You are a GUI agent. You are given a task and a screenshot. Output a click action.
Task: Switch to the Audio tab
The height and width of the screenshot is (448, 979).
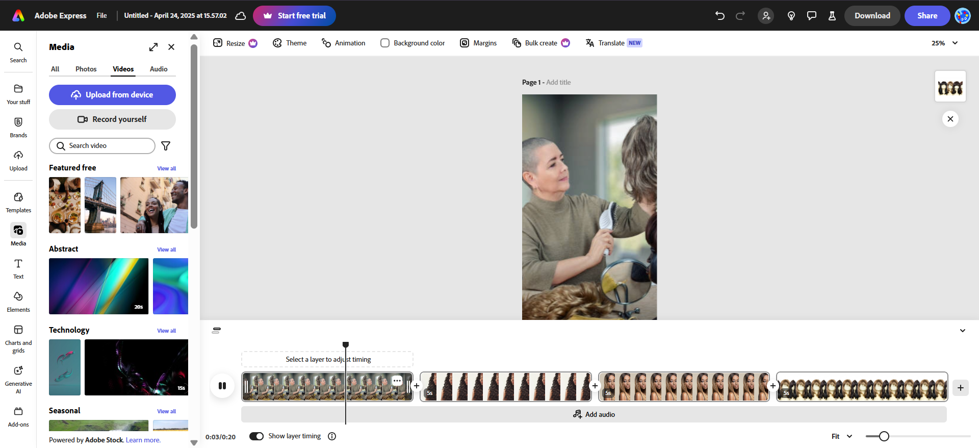click(159, 69)
